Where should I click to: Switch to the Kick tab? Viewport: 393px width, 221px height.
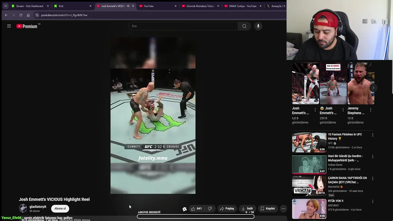61,6
